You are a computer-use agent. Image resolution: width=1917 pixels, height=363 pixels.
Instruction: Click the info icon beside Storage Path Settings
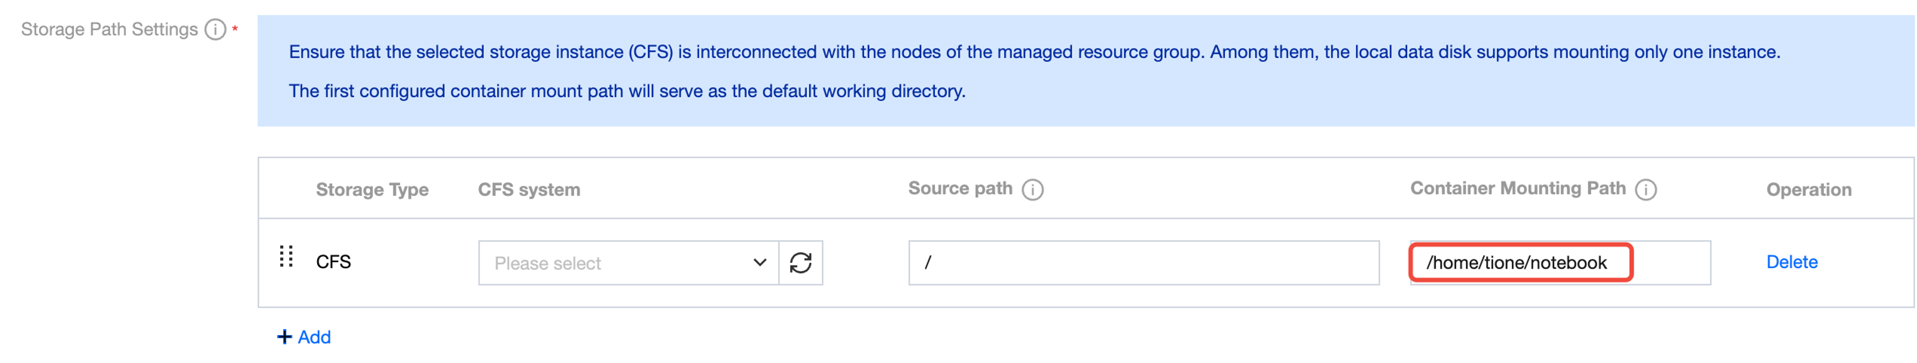(x=215, y=30)
